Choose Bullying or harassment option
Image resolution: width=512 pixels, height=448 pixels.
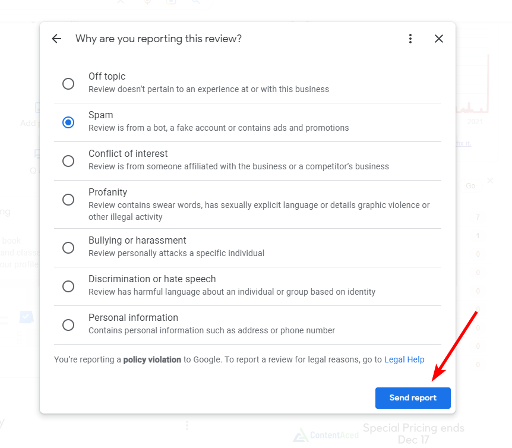(x=68, y=248)
